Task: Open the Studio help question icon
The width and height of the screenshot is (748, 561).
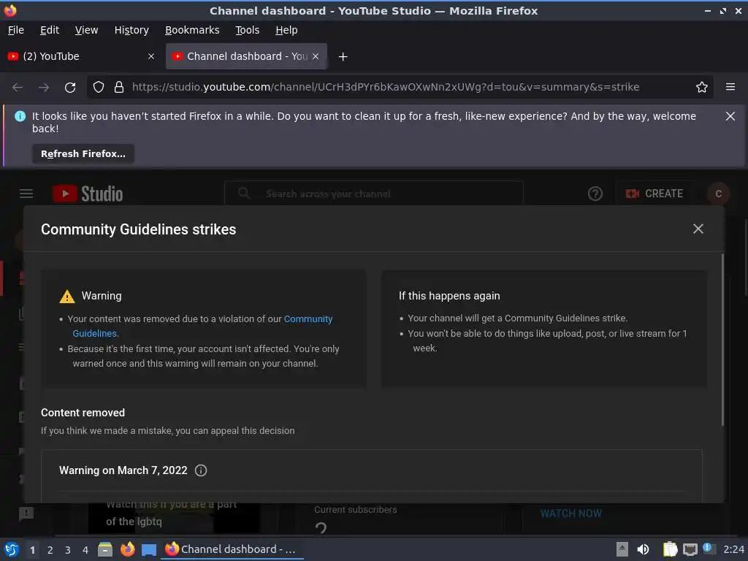Action: coord(595,194)
